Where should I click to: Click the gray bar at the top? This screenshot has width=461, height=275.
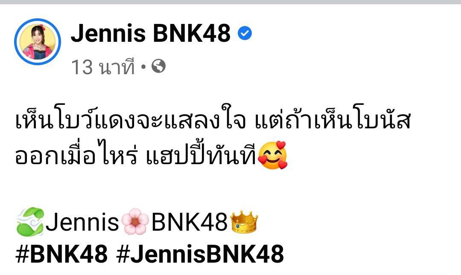click(230, 2)
